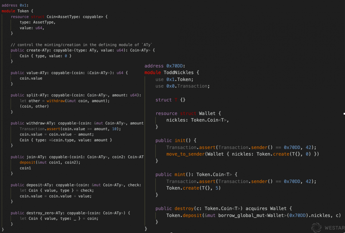Select the "struct T {}" definition
This screenshot has height=233, width=345.
click(x=170, y=100)
